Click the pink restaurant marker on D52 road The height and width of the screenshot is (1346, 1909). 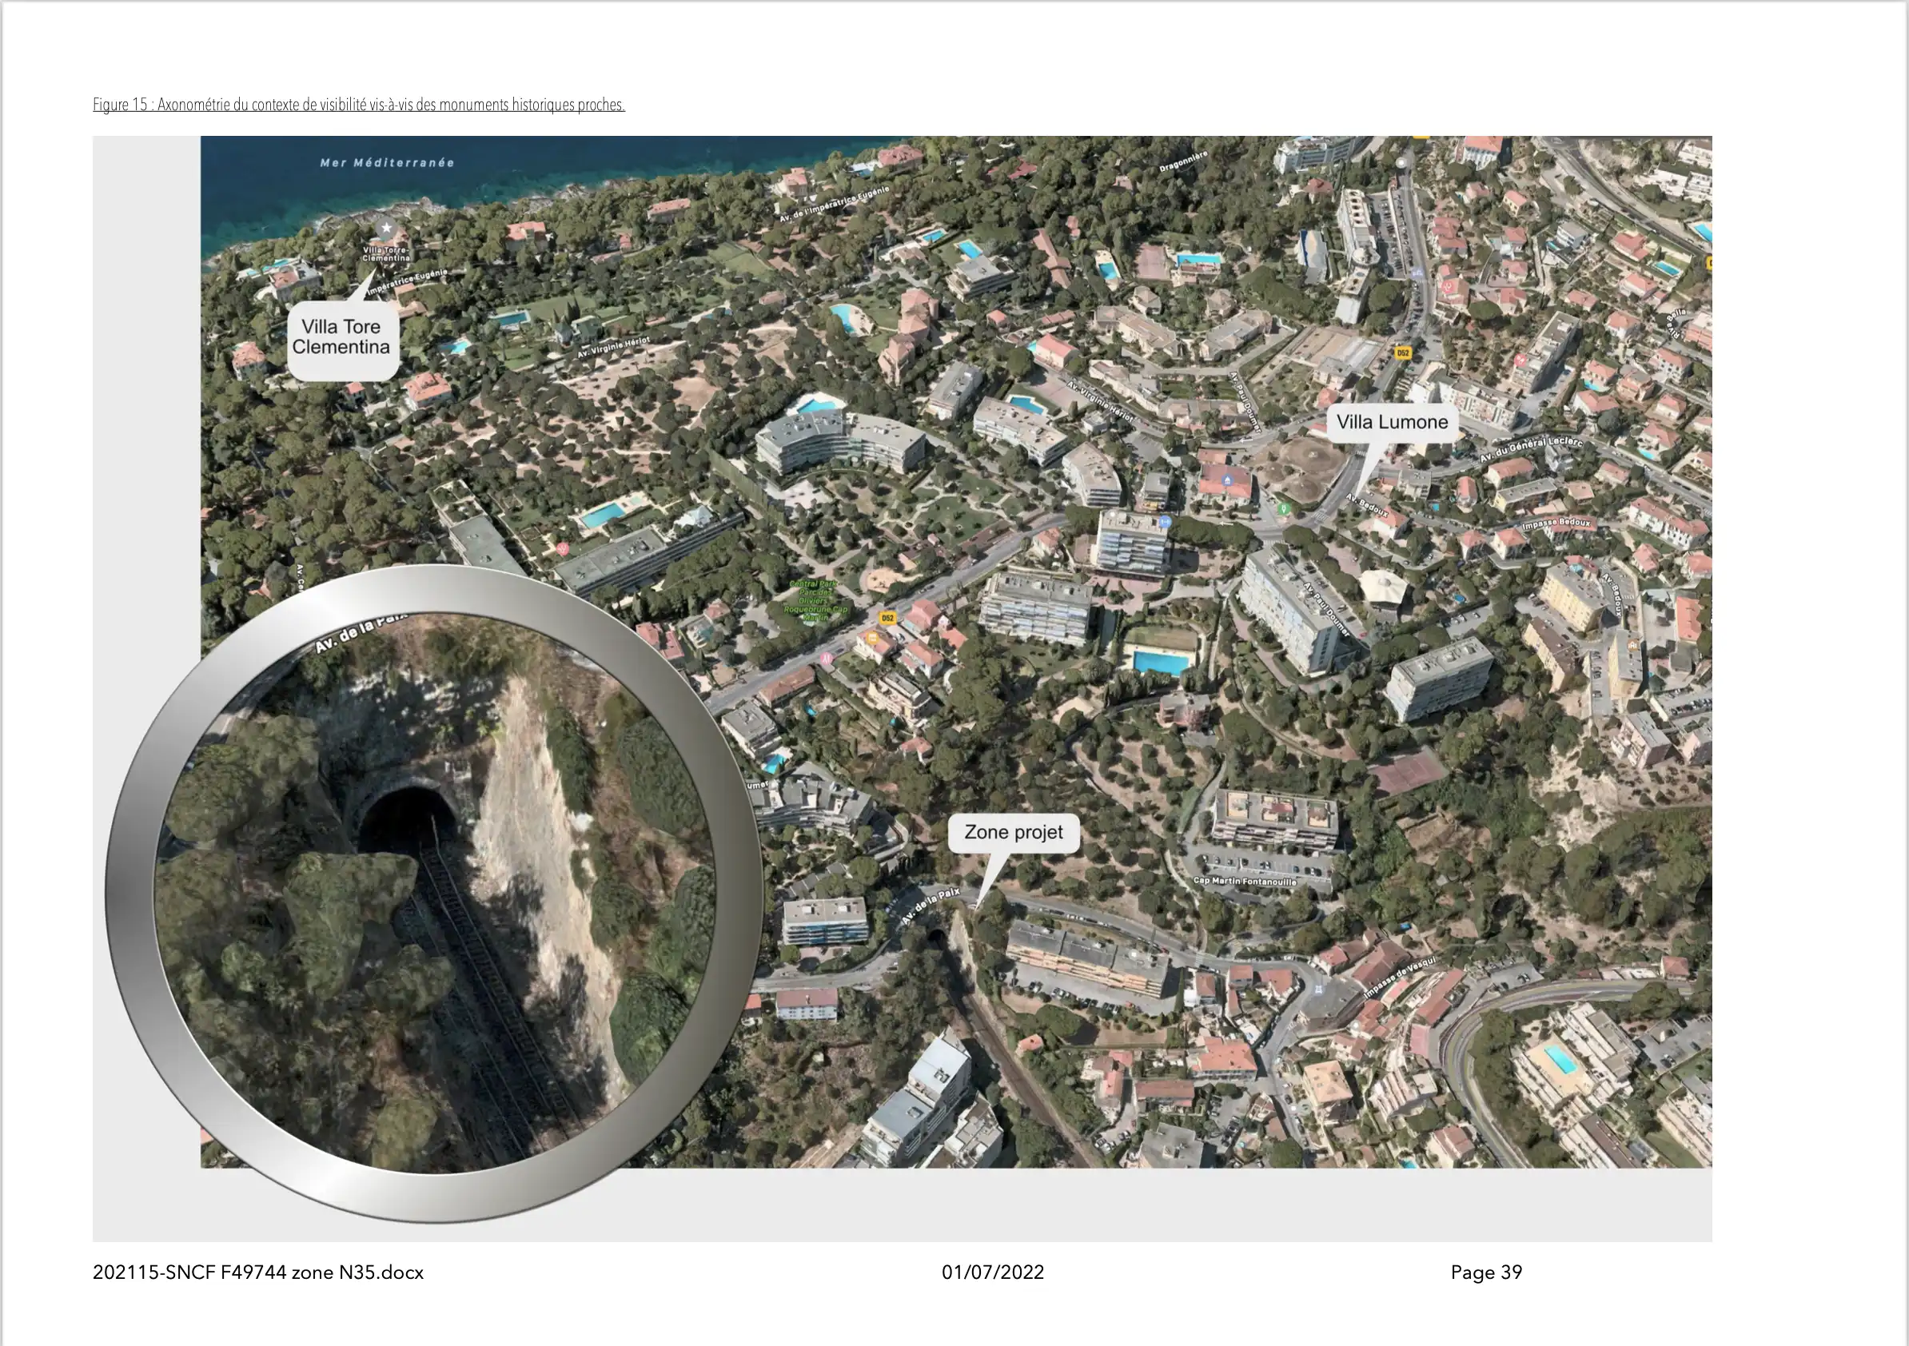pos(826,659)
